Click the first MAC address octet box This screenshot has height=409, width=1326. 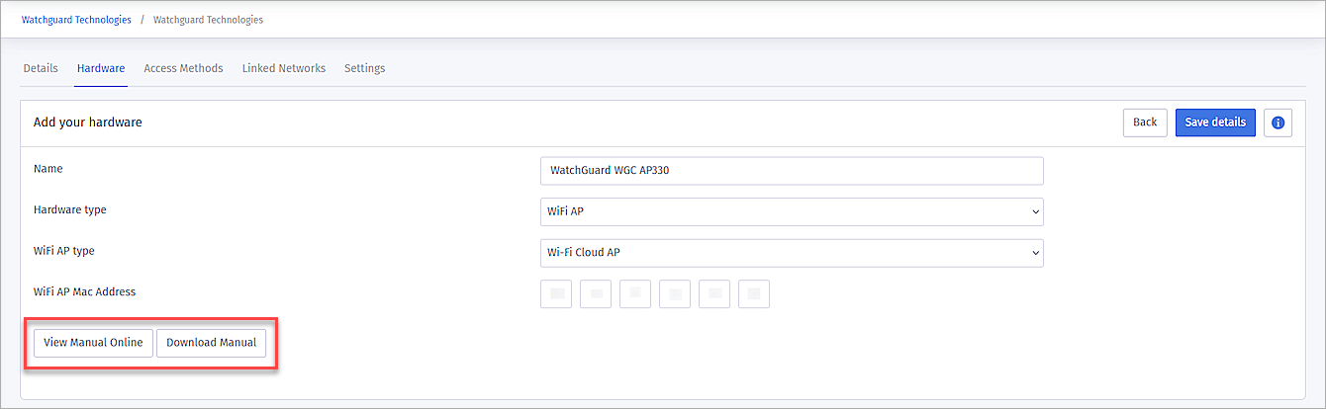point(556,293)
